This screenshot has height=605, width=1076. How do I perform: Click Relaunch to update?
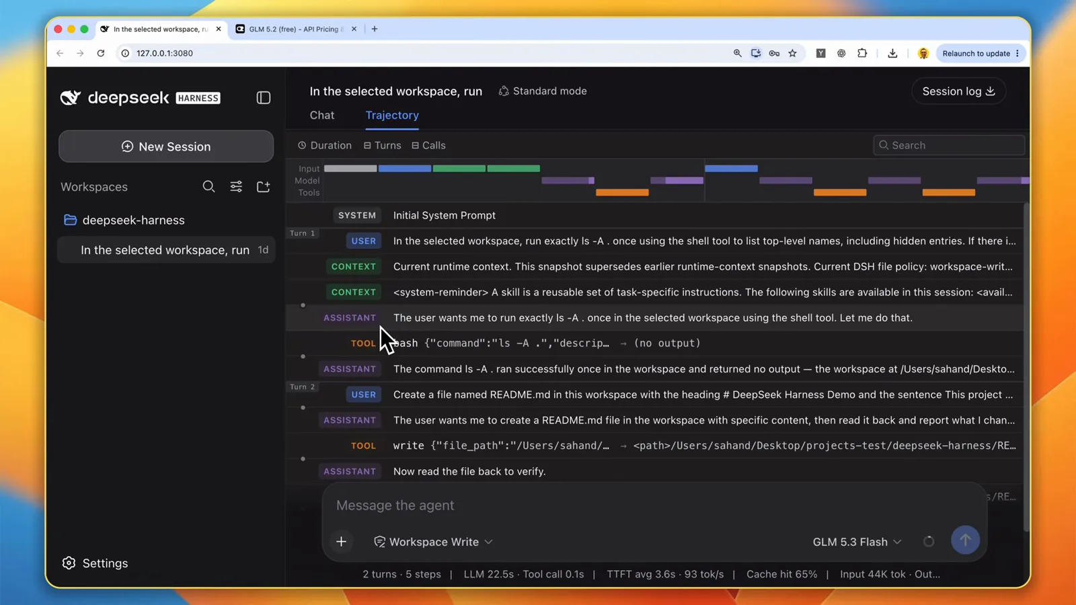click(x=981, y=53)
